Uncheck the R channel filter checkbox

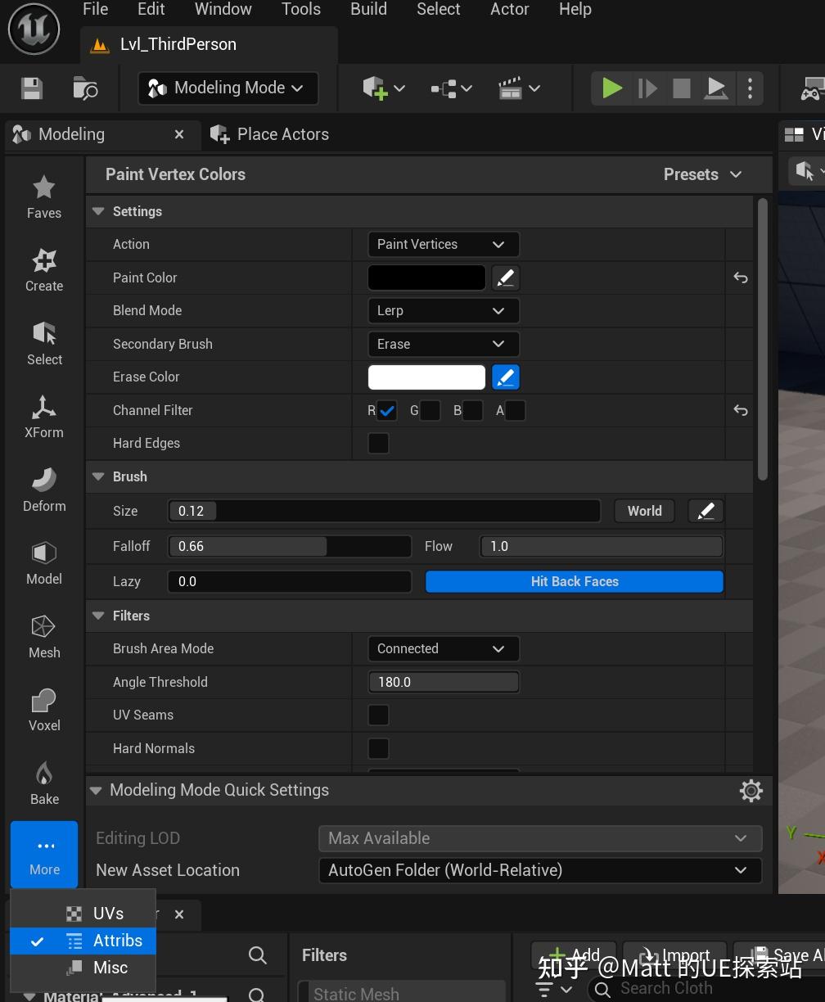click(387, 411)
